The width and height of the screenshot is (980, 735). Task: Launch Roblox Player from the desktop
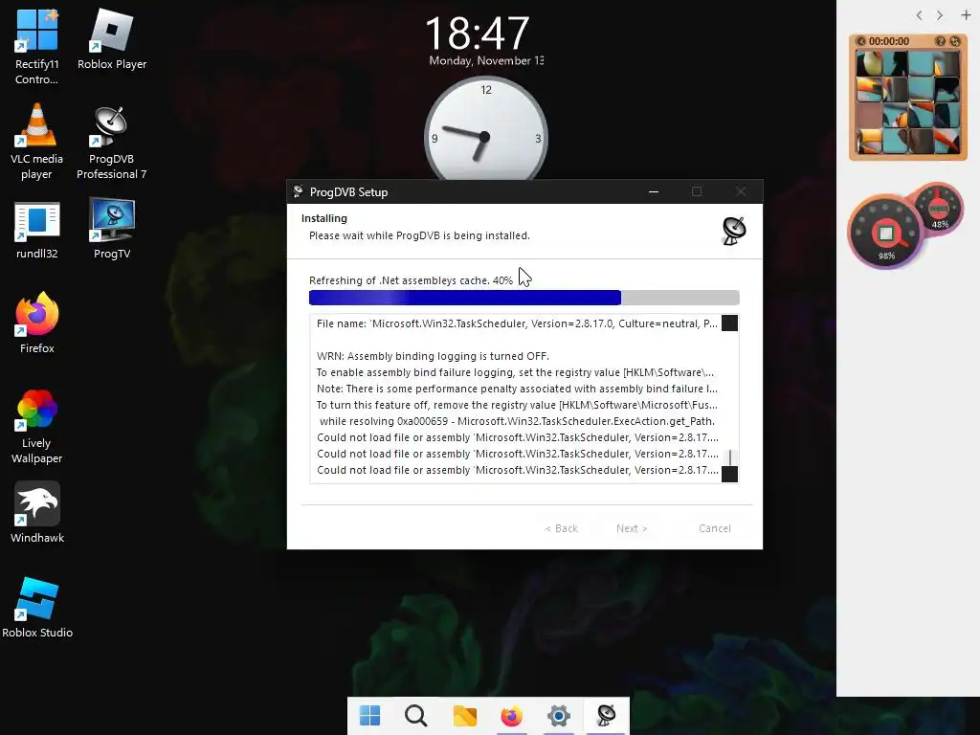(x=112, y=39)
